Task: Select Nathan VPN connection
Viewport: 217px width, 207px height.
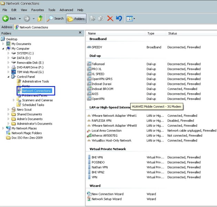Action: pyautogui.click(x=100, y=167)
